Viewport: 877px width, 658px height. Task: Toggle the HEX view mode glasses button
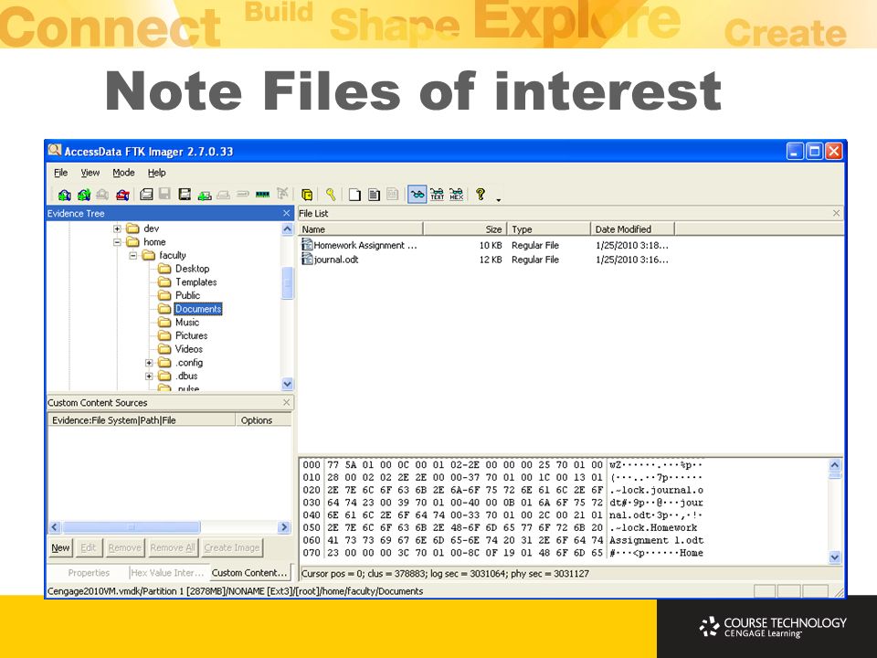pyautogui.click(x=457, y=194)
